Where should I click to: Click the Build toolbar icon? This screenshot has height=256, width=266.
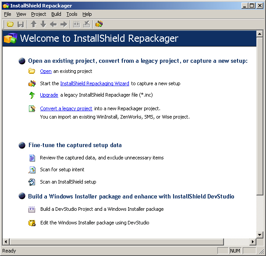click(x=77, y=24)
